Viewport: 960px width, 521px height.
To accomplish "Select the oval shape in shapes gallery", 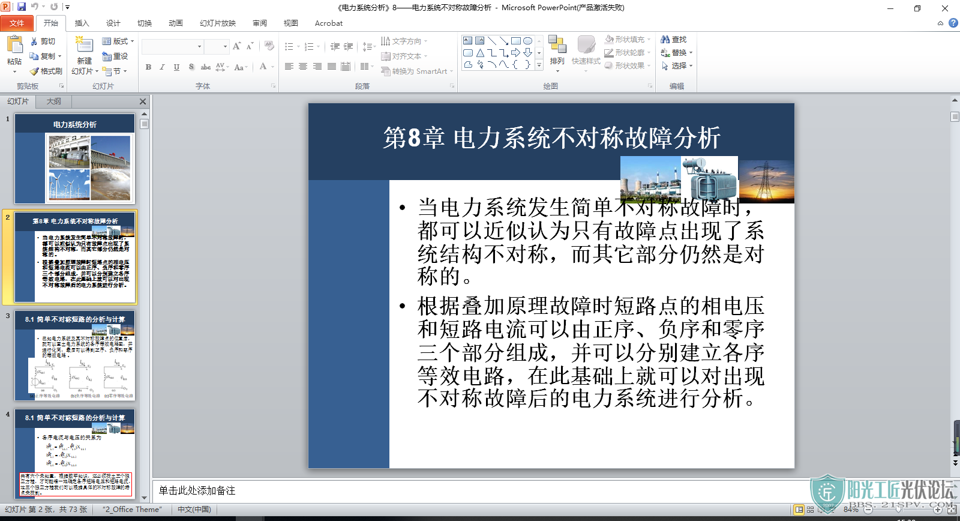I will point(527,41).
